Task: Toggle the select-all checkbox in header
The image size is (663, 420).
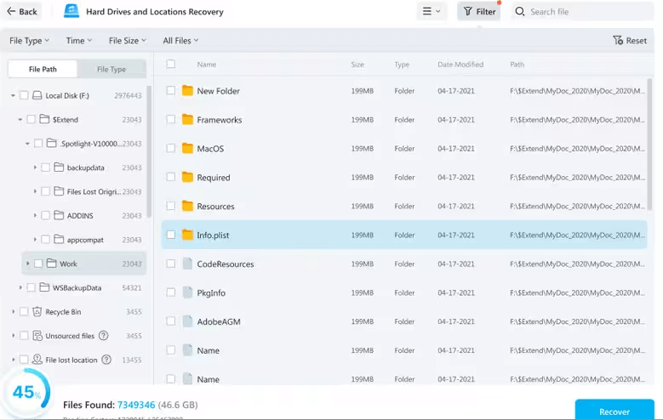Action: (171, 65)
